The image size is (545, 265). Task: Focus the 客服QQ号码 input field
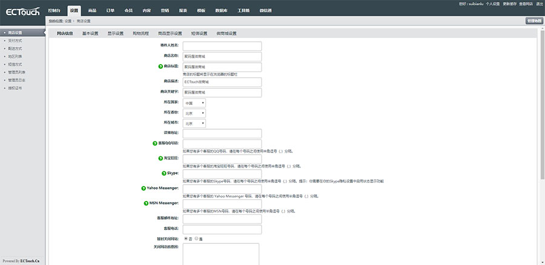coord(222,144)
